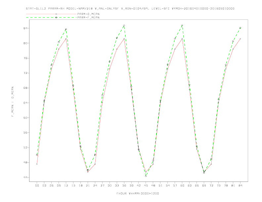Select the green dashed F_MEAN legend line sample

pos(51,17)
